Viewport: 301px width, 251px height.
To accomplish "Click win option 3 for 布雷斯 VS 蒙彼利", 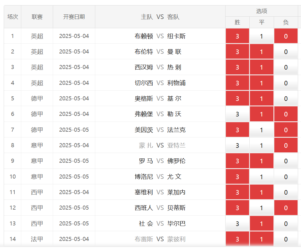I will [237, 239].
